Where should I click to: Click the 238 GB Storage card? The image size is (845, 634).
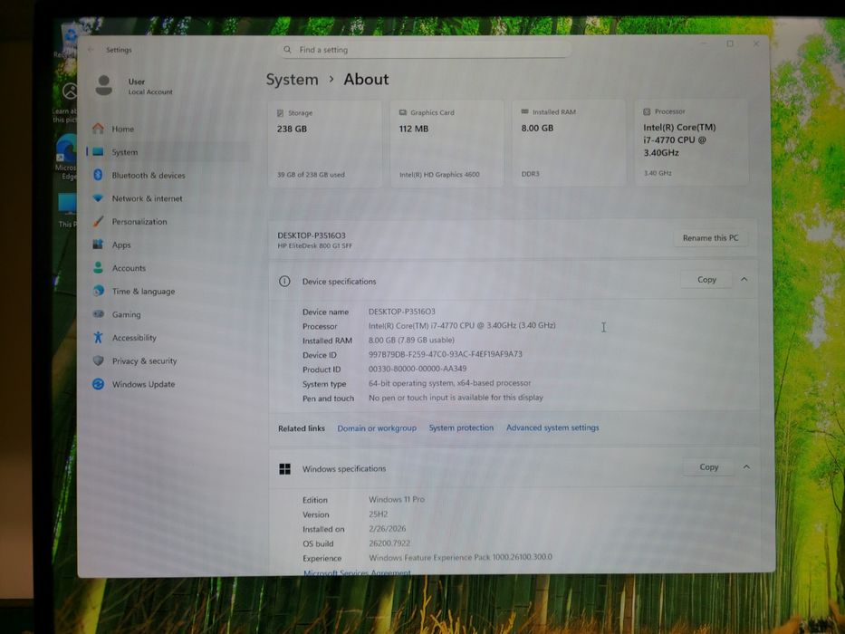325,143
